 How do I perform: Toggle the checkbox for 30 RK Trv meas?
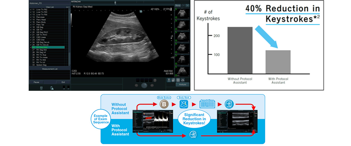[x=30, y=58]
